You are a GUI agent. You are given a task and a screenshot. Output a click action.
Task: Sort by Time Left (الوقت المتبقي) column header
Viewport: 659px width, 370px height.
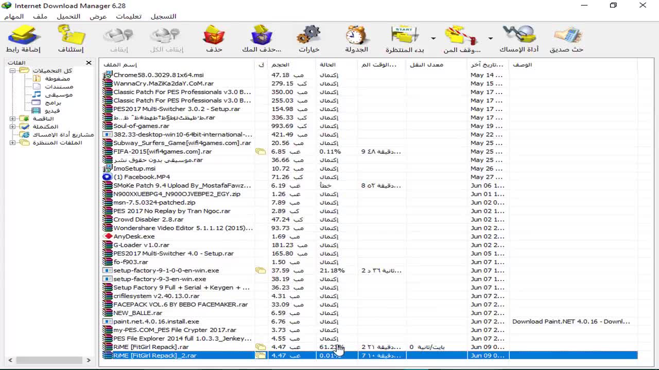coord(382,65)
